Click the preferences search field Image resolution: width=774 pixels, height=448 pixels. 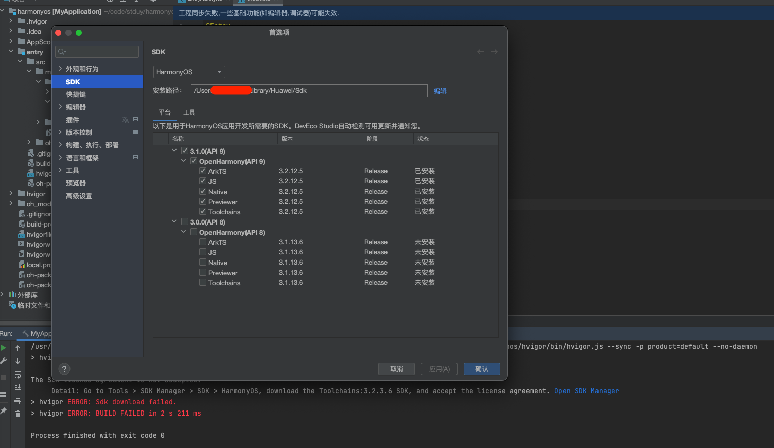tap(97, 52)
